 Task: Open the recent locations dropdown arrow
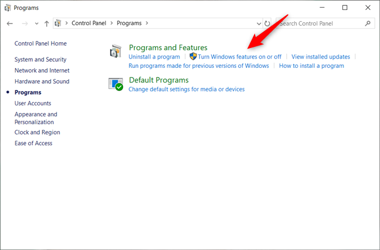tap(36, 24)
